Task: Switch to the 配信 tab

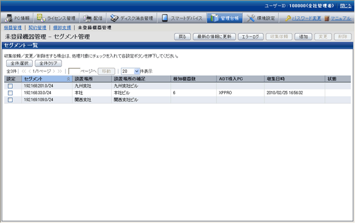Action: pos(93,18)
